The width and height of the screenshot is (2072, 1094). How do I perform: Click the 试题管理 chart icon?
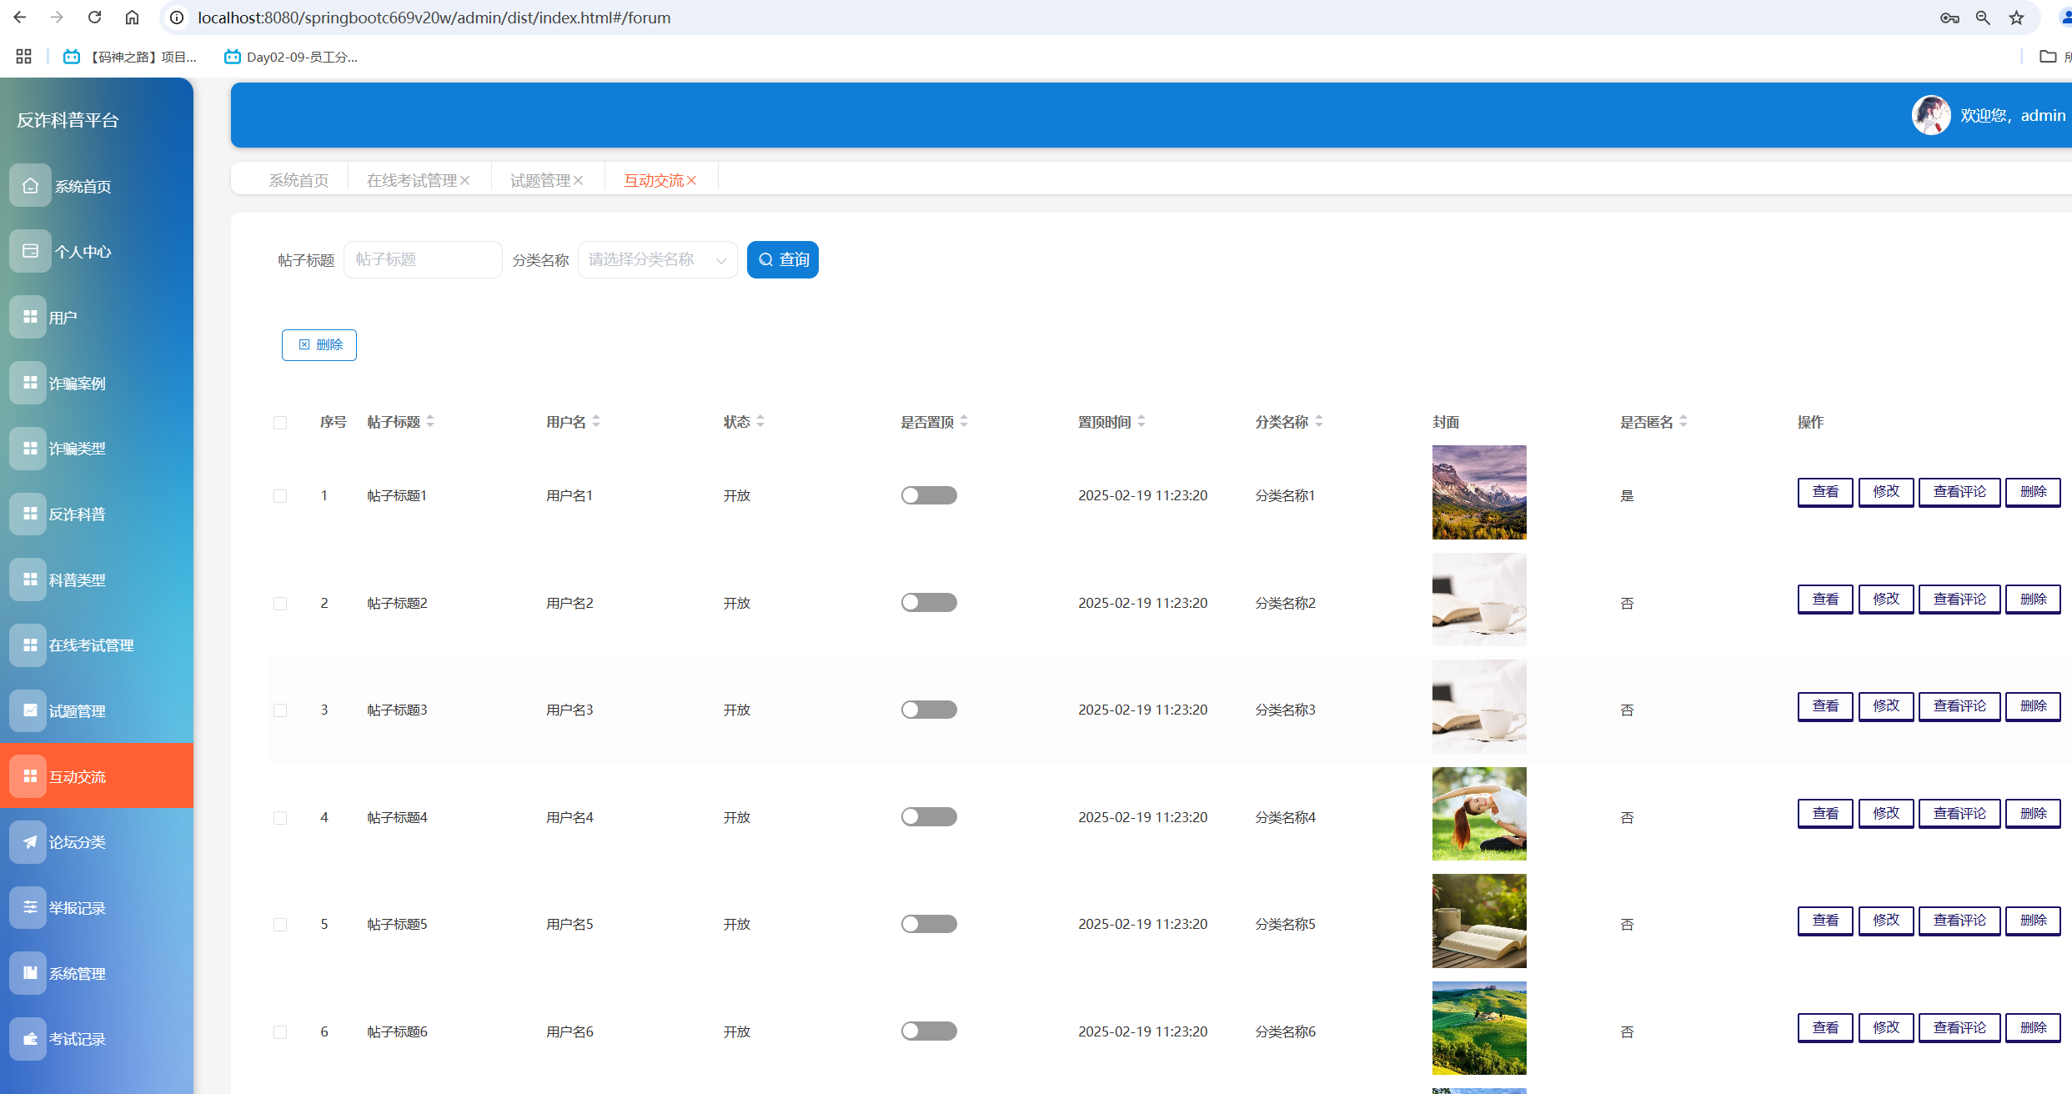tap(30, 710)
